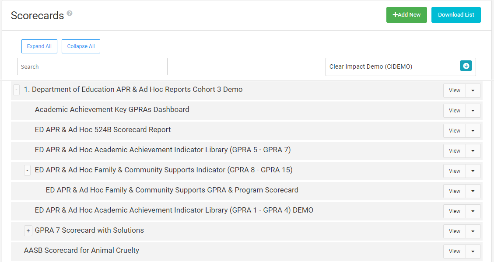The width and height of the screenshot is (494, 262).
Task: View ED APR & Ad Hoc 524B Scorecard Report
Action: pyautogui.click(x=454, y=131)
